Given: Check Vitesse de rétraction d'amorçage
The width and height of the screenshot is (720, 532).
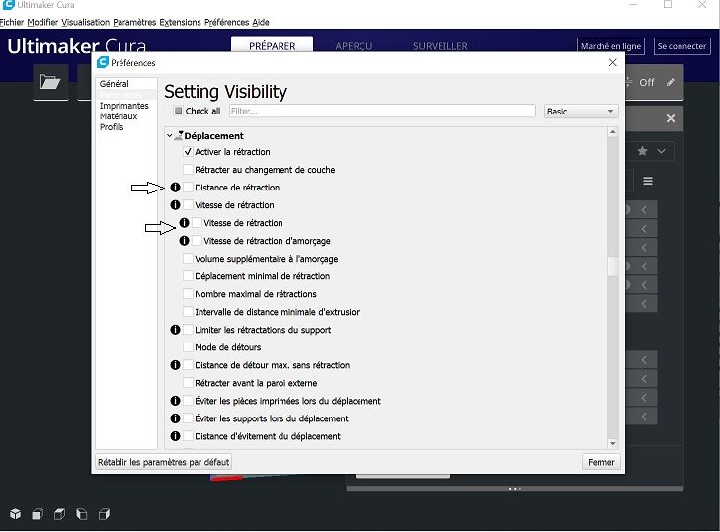Looking at the screenshot, I should click(x=197, y=241).
